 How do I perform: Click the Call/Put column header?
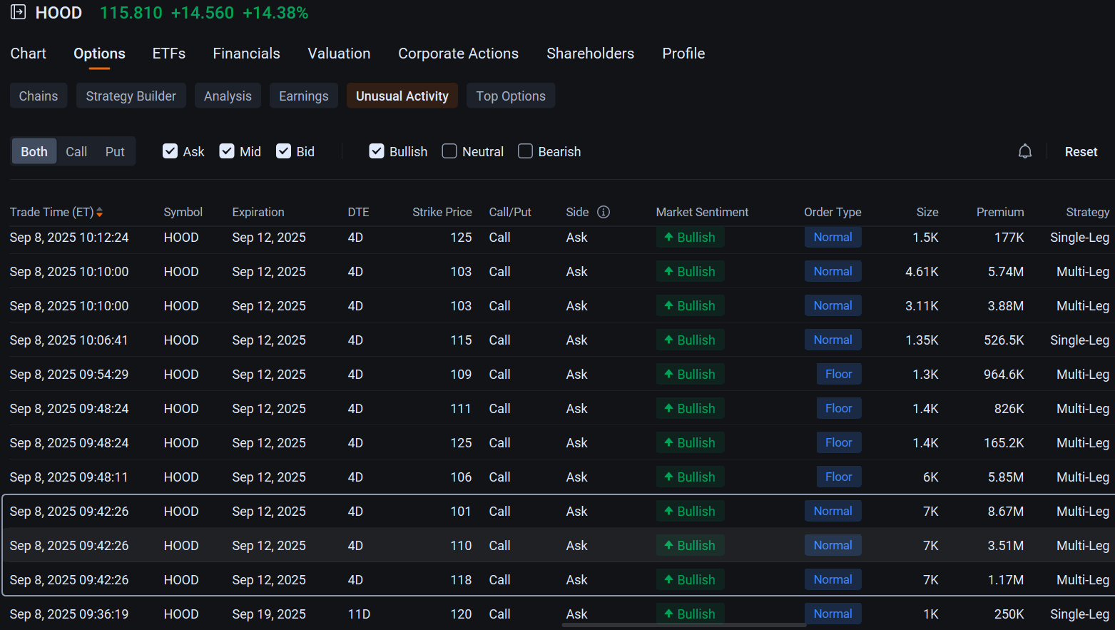[510, 212]
